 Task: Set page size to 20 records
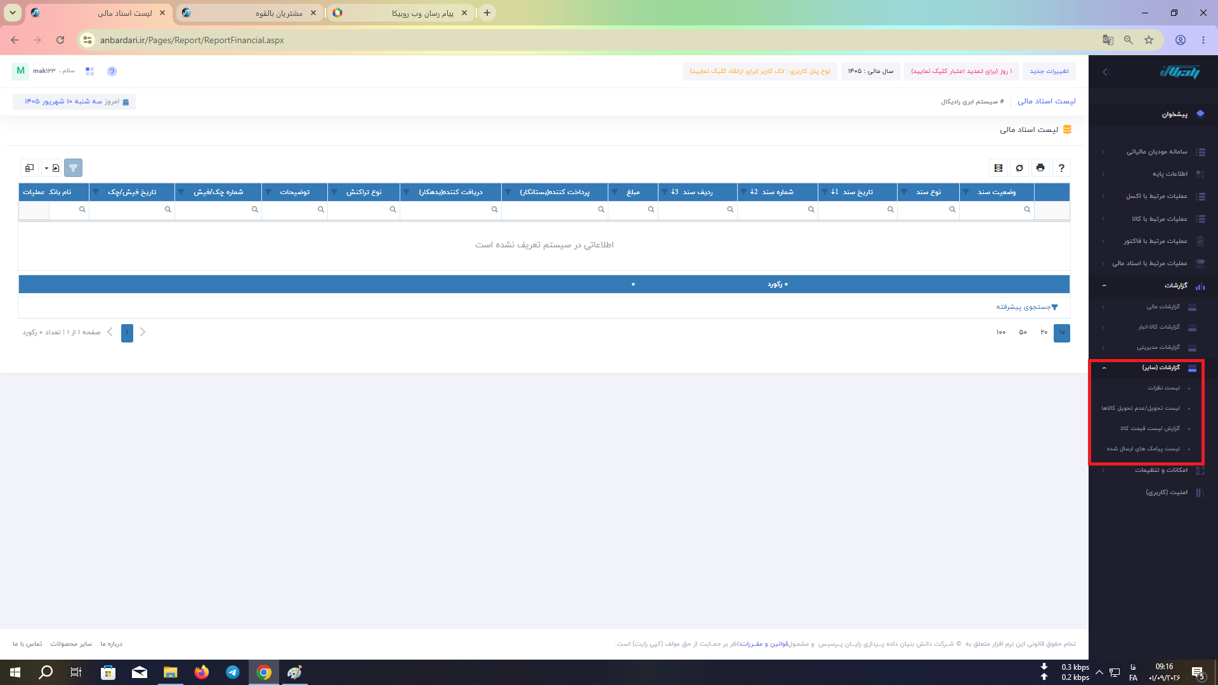pos(1044,332)
